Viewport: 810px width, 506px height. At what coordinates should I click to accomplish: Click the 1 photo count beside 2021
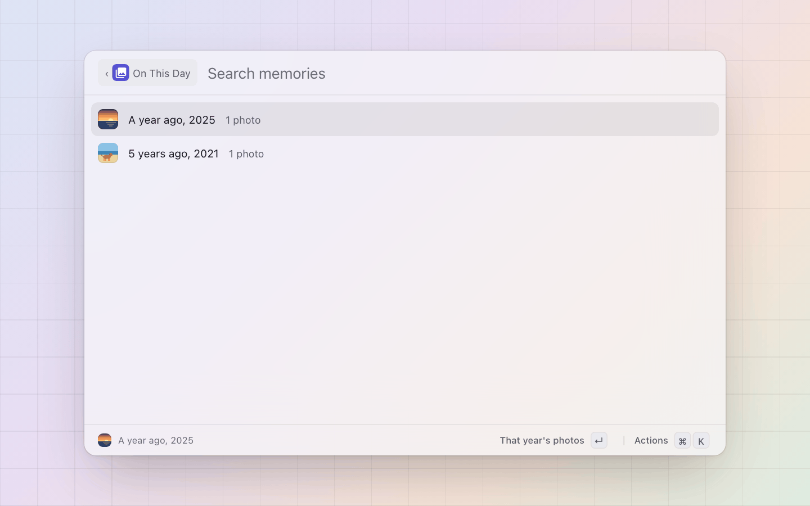246,153
